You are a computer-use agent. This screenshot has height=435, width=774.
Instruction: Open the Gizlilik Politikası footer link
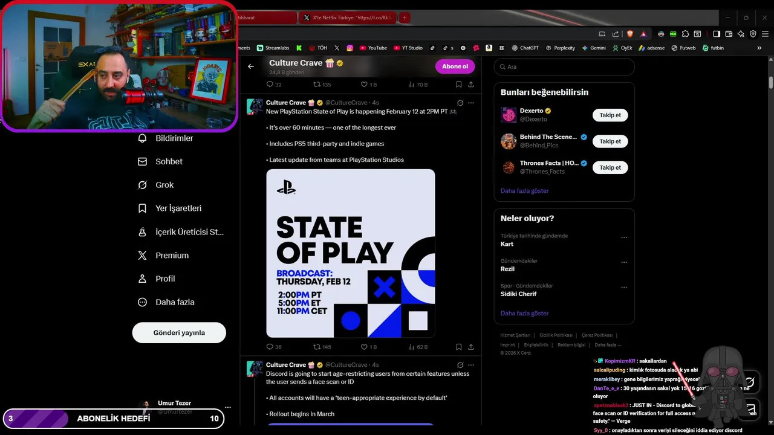coord(556,335)
